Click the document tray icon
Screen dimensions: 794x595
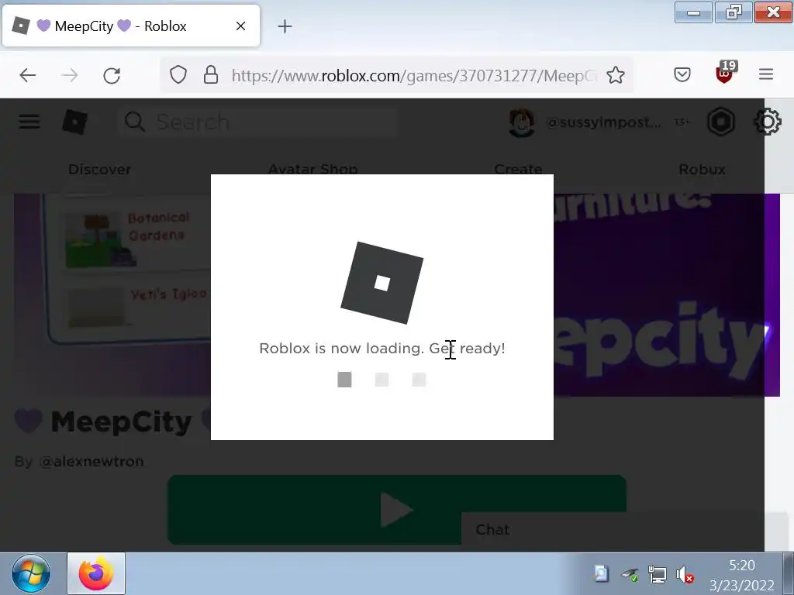601,574
